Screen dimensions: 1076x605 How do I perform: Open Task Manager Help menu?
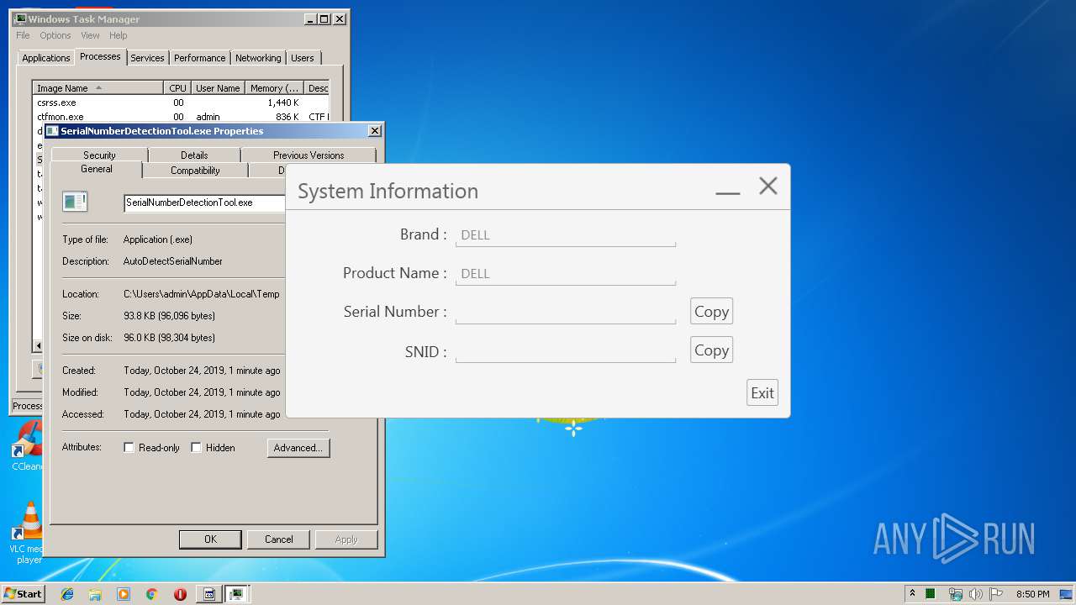coord(119,35)
